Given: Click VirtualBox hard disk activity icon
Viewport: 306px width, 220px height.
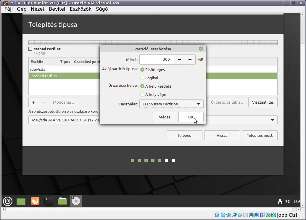Looking at the screenshot, I should click(x=217, y=215).
